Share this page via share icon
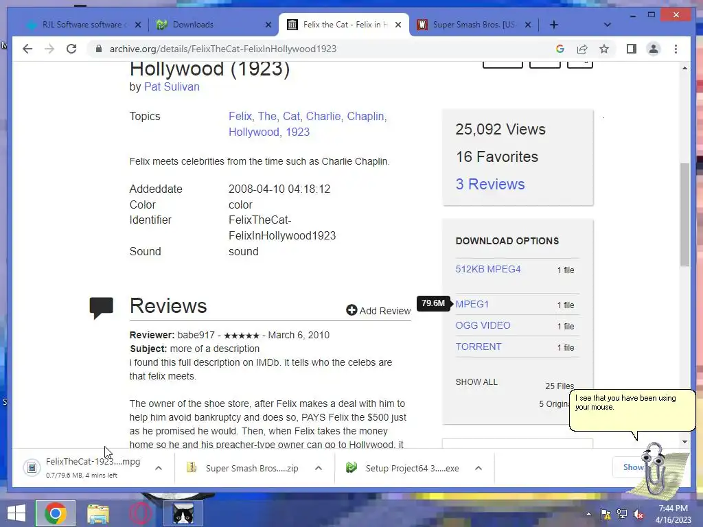 [582, 49]
